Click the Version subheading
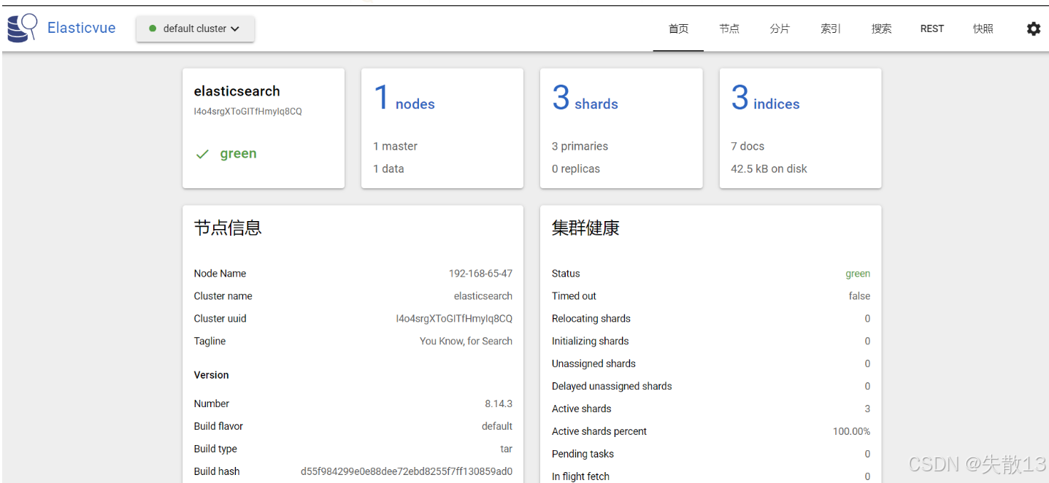The height and width of the screenshot is (483, 1049). coord(211,375)
